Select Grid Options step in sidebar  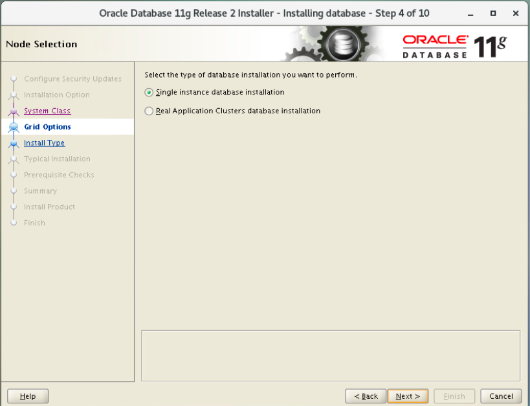47,127
